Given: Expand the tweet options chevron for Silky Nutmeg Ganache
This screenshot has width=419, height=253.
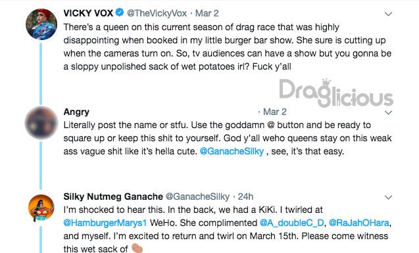Looking at the screenshot, I should click(388, 198).
